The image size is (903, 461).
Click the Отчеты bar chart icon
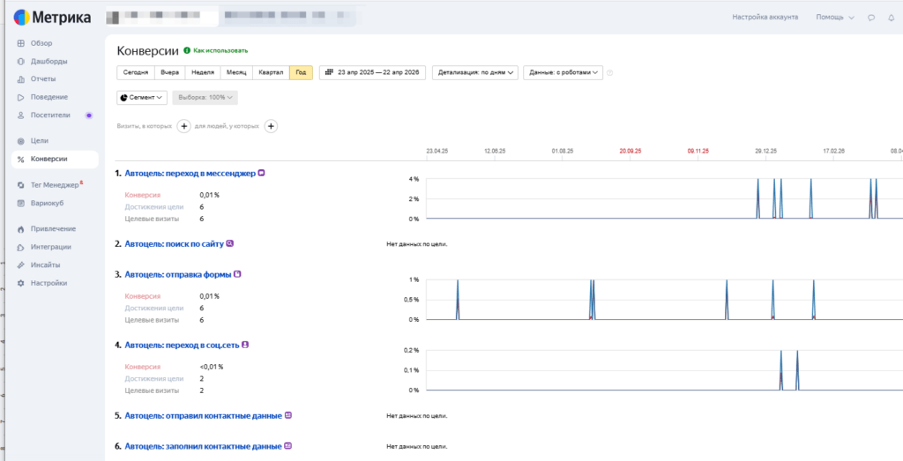click(21, 78)
